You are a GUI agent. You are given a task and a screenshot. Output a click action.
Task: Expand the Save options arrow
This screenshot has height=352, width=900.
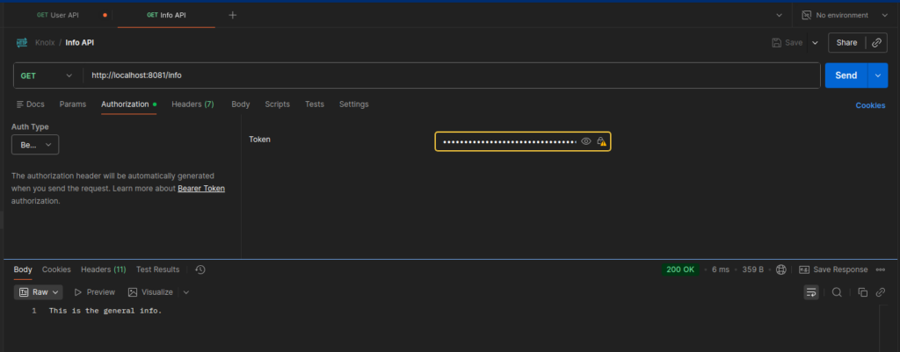click(x=815, y=43)
